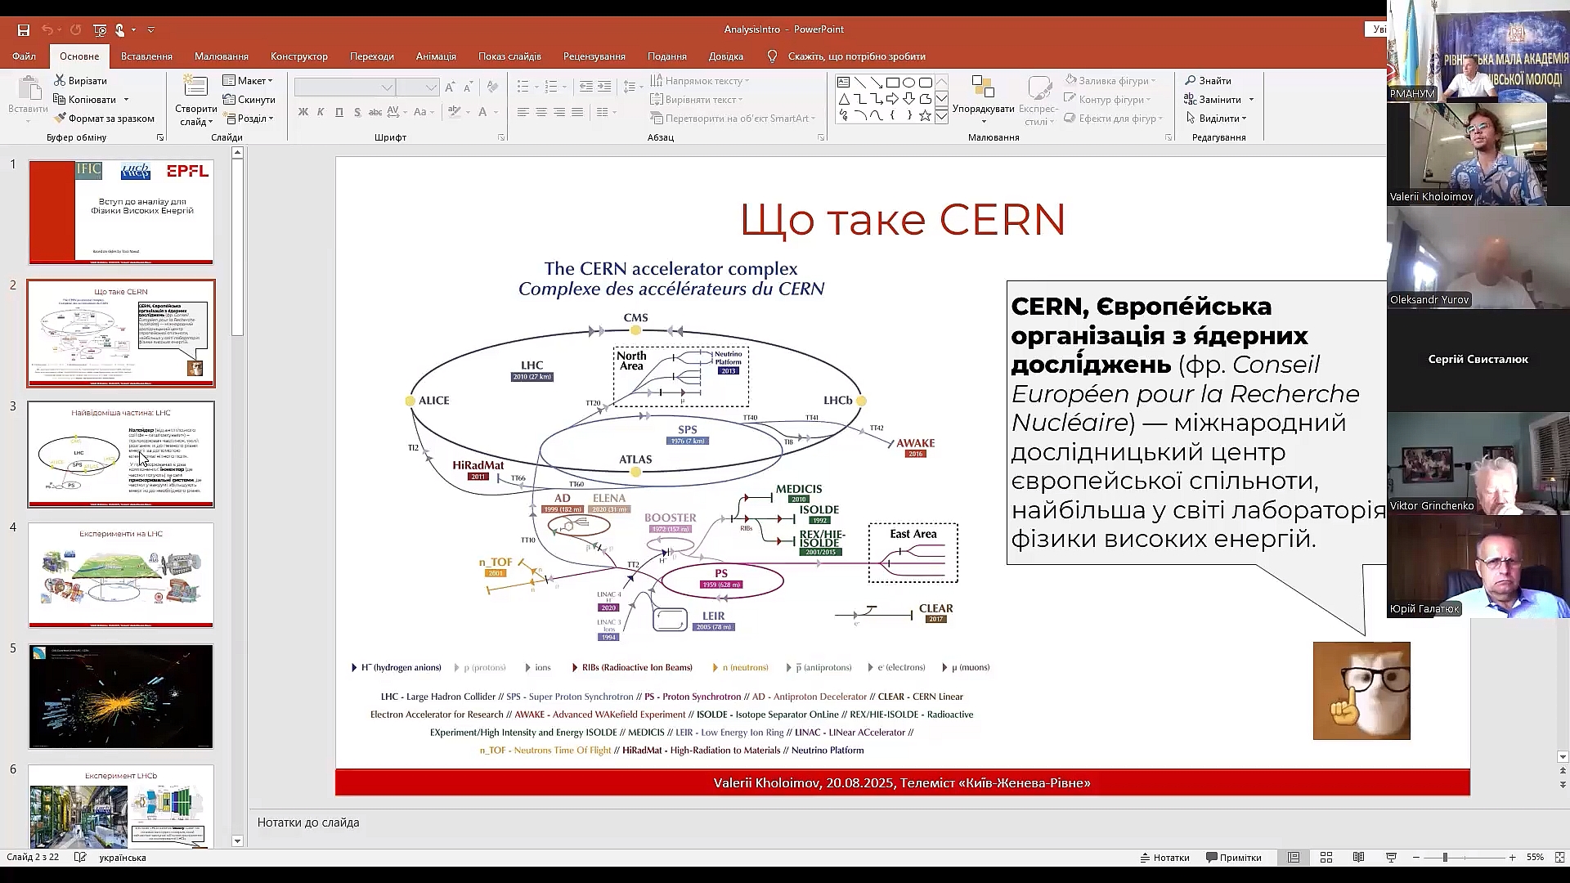Click the Cut (Вирізати) button
1570x883 pixels.
pos(81,81)
